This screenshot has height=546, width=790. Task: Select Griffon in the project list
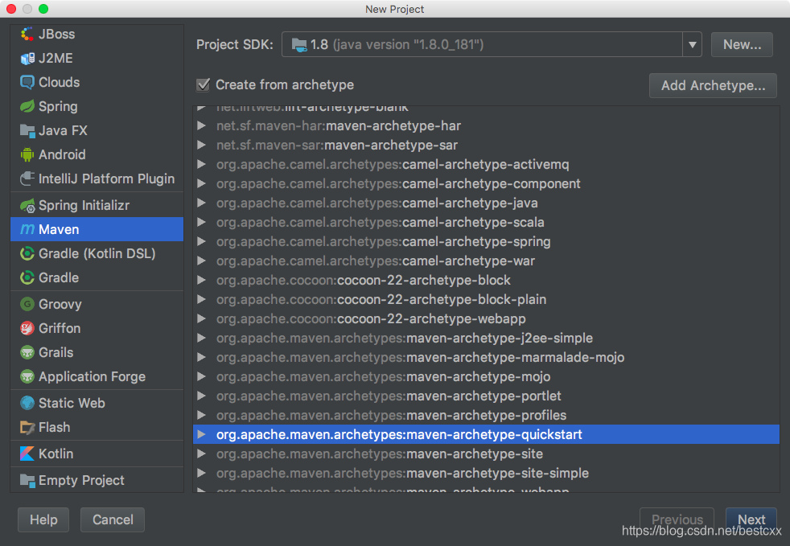click(97, 328)
